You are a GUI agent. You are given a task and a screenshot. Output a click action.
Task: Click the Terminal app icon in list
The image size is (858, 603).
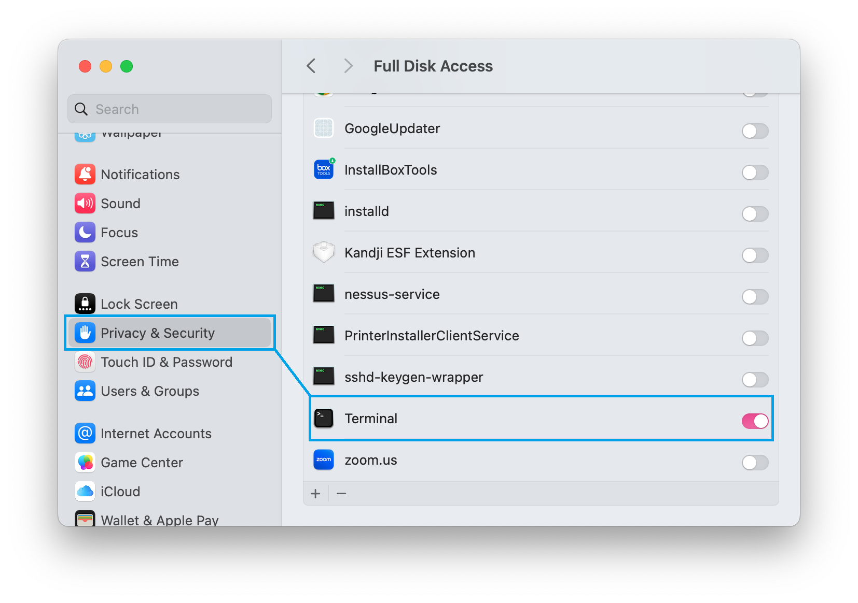pos(324,419)
